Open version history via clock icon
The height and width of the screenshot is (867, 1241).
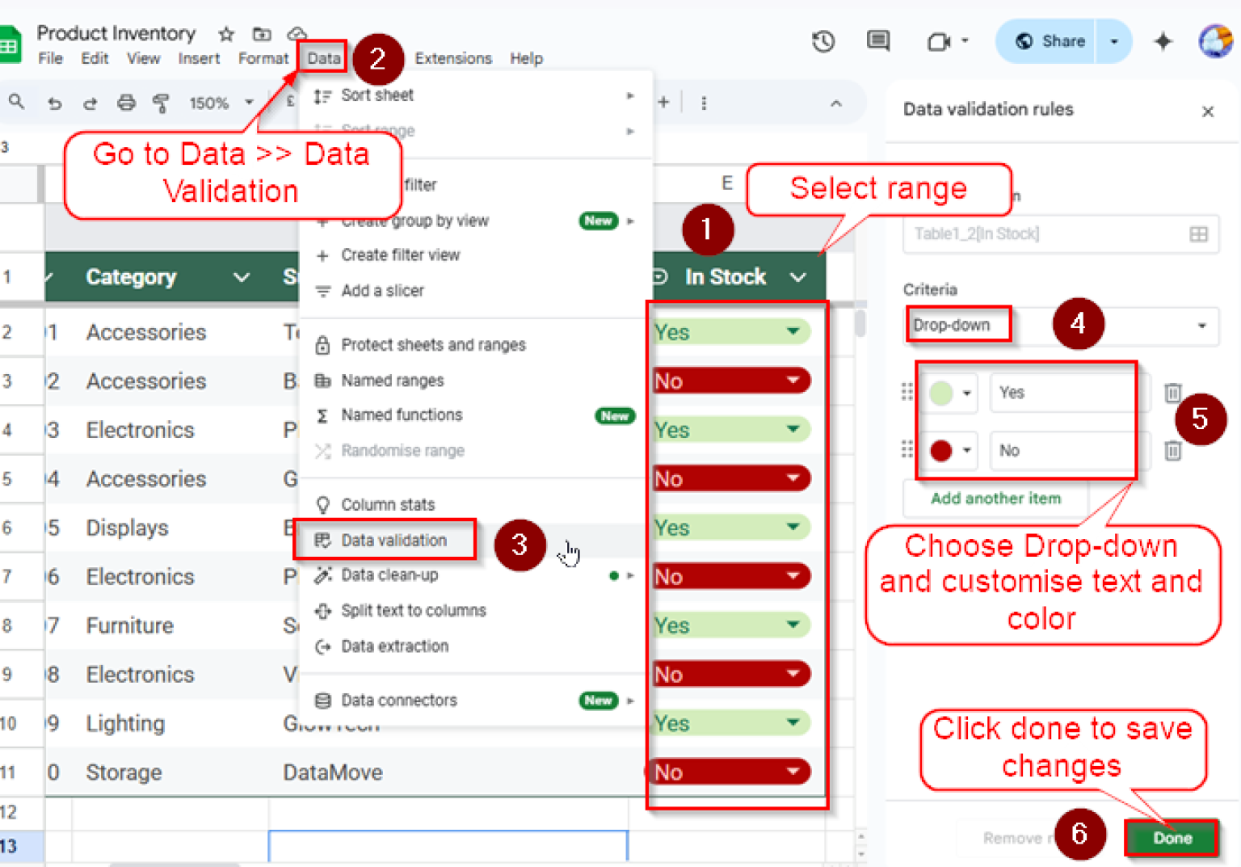pos(823,41)
